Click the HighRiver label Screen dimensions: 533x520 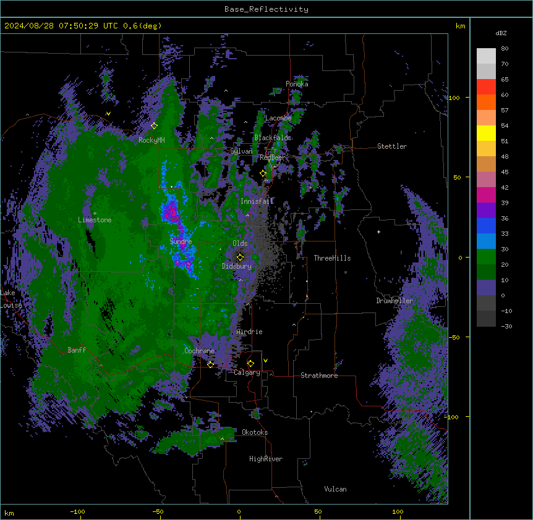(x=266, y=459)
